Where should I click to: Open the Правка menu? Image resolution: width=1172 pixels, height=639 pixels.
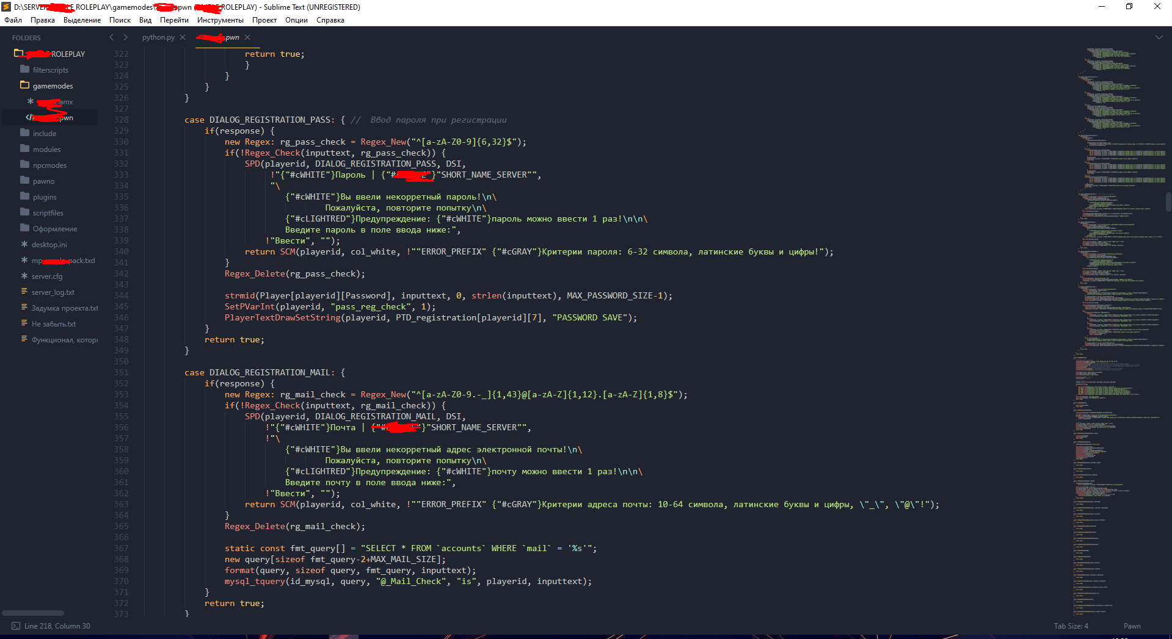tap(43, 20)
